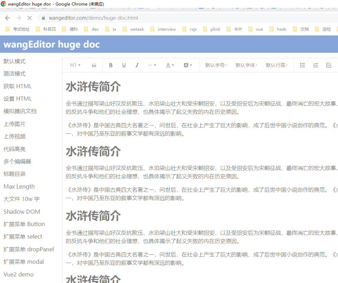Open the 默认字号 font size dropdown
The width and height of the screenshot is (338, 283).
(x=215, y=65)
